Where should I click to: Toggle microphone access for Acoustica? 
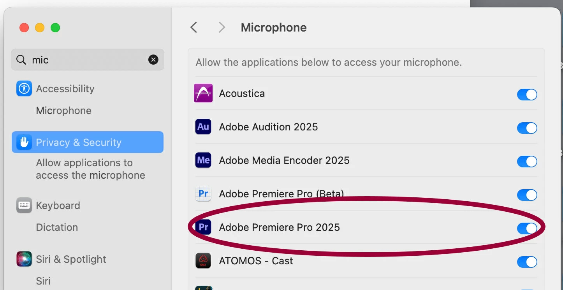pos(527,95)
